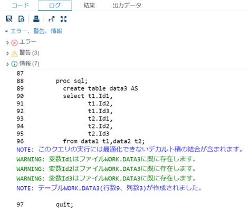Click the NOTE テーブルWORK.DATA3 作成されました
The image size is (250, 209).
[x=109, y=188]
